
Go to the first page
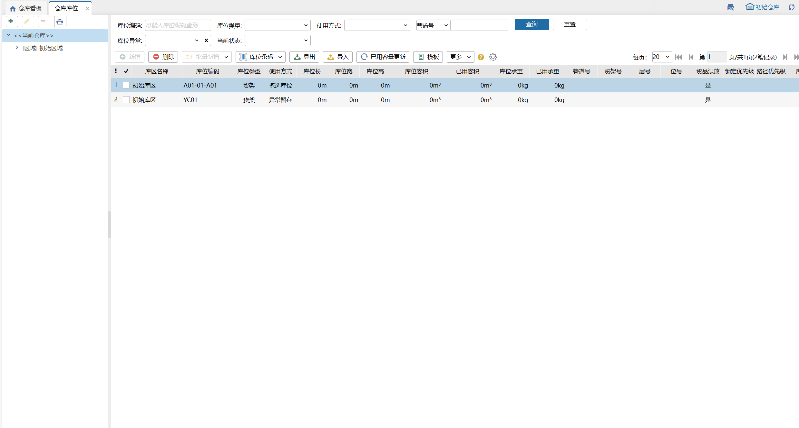[678, 57]
